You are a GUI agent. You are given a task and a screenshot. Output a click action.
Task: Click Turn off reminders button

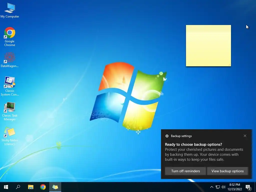point(185,171)
